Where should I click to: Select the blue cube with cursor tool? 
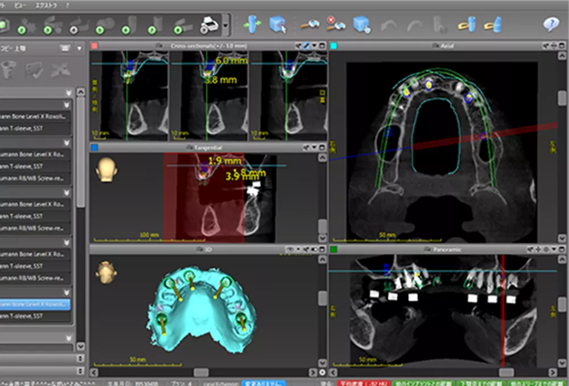tap(278, 24)
